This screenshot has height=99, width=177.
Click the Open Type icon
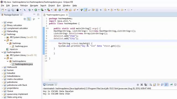66,10
